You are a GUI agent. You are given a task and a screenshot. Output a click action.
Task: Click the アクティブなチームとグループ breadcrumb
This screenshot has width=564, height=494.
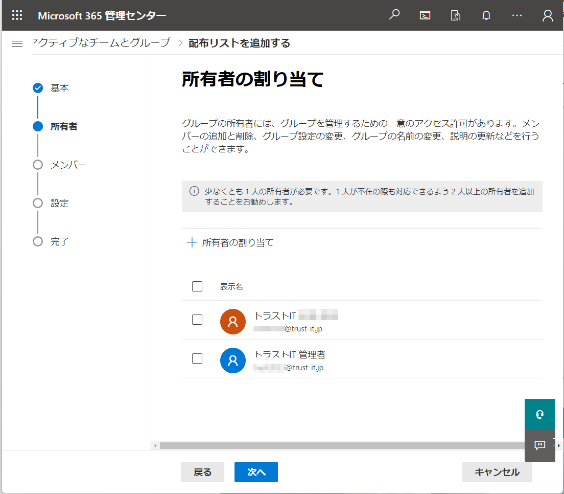102,42
